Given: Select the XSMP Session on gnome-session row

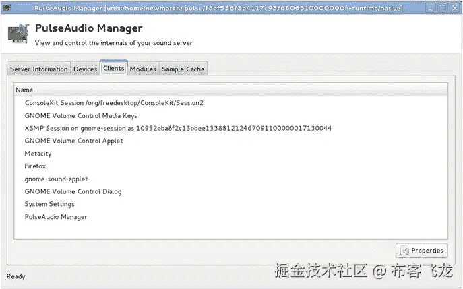Looking at the screenshot, I should click(230, 128).
